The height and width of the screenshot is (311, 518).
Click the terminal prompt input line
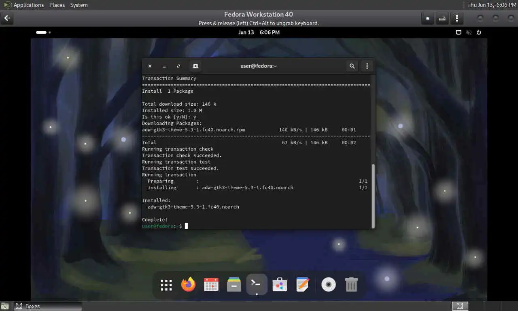click(x=256, y=226)
